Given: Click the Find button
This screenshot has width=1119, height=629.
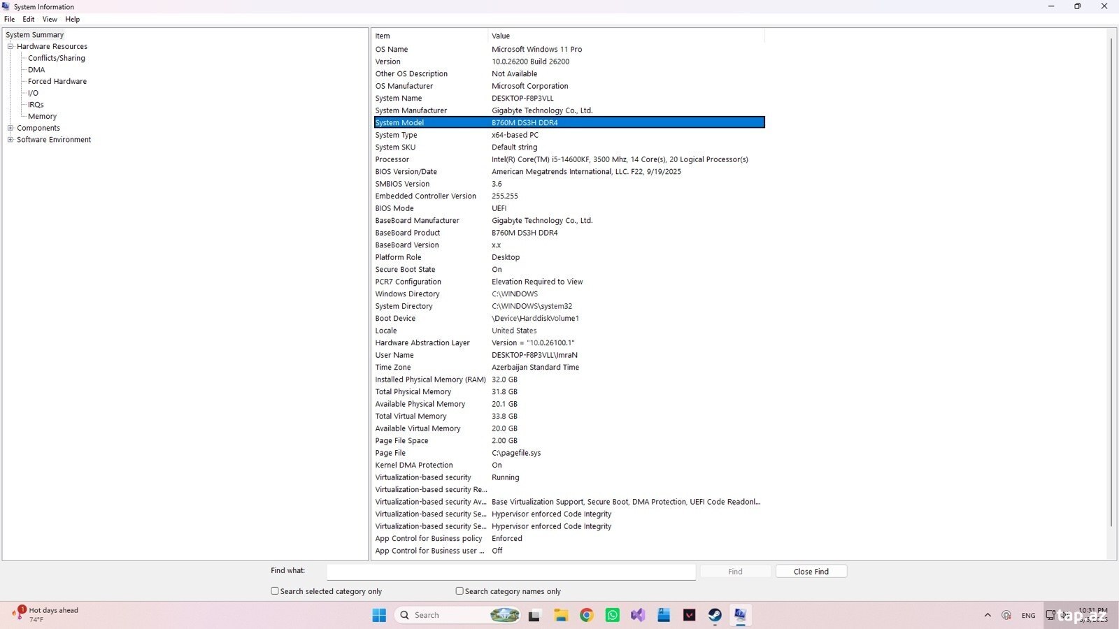Looking at the screenshot, I should [x=735, y=571].
